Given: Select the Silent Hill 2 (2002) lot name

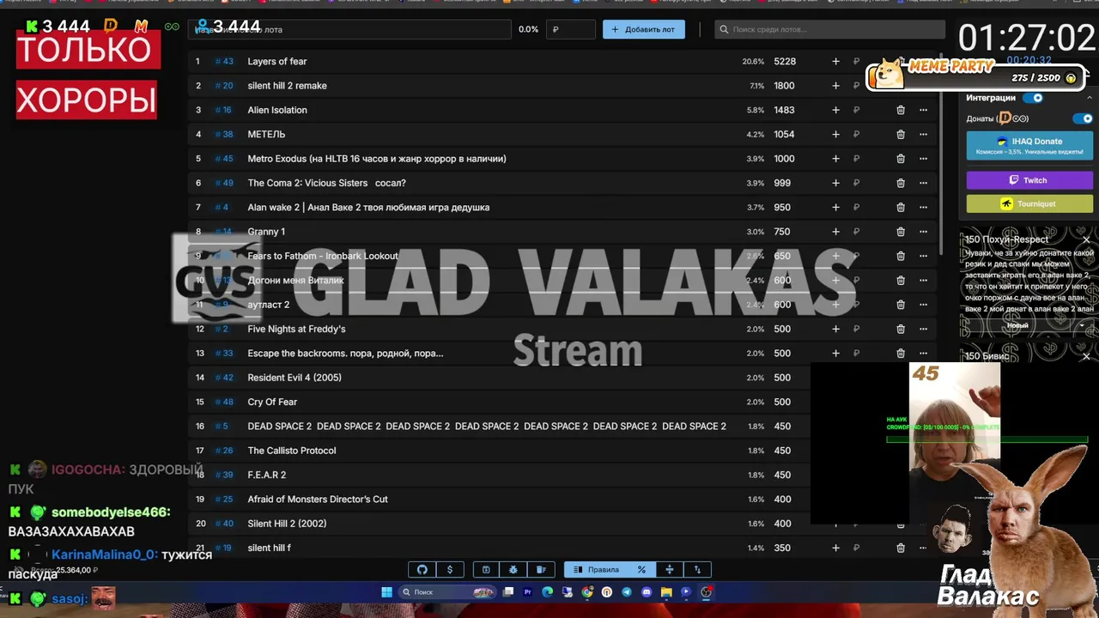Looking at the screenshot, I should click(287, 524).
